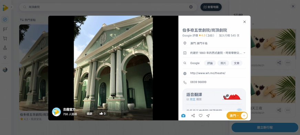Open the user avatar in left sidebar
Viewport: 300px width, 135px height.
(5, 70)
